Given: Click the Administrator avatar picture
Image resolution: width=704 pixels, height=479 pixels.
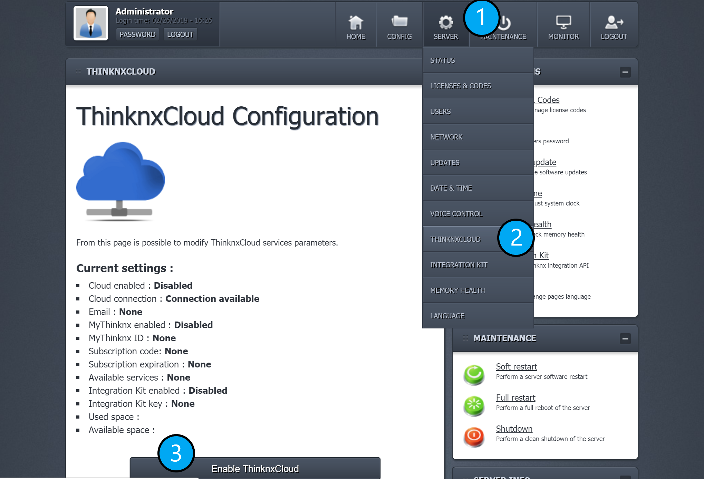Looking at the screenshot, I should click(91, 23).
